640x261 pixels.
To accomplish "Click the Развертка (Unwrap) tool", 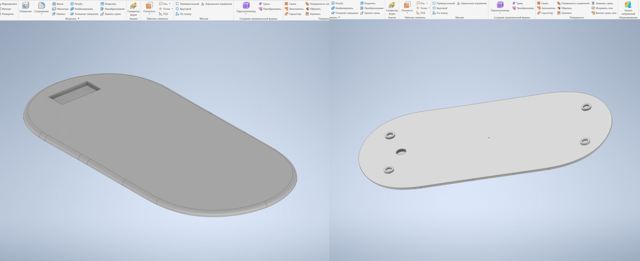I will tap(7, 14).
